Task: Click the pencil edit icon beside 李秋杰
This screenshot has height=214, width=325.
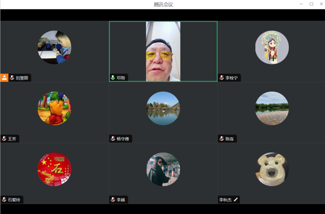Action: coord(236,200)
